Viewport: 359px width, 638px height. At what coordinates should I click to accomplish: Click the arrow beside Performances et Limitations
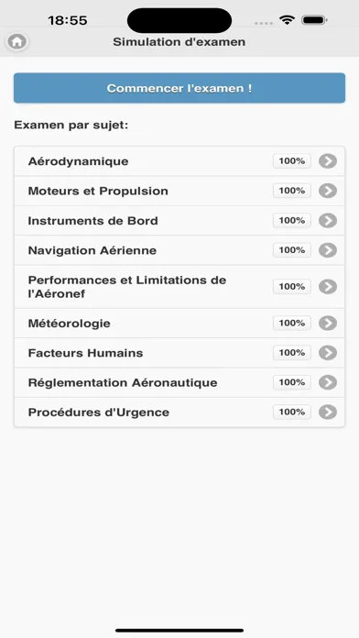328,287
